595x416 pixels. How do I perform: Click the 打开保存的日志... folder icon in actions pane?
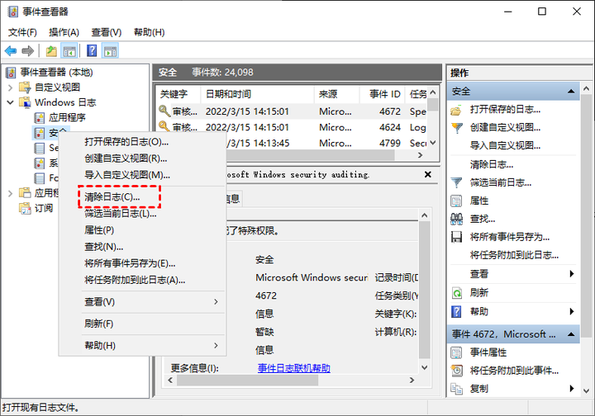click(456, 111)
